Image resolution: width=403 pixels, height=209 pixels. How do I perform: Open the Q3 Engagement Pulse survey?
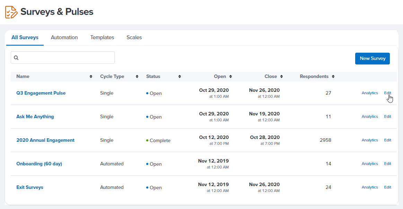pos(41,93)
